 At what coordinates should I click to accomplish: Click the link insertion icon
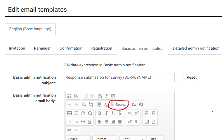coord(69,130)
